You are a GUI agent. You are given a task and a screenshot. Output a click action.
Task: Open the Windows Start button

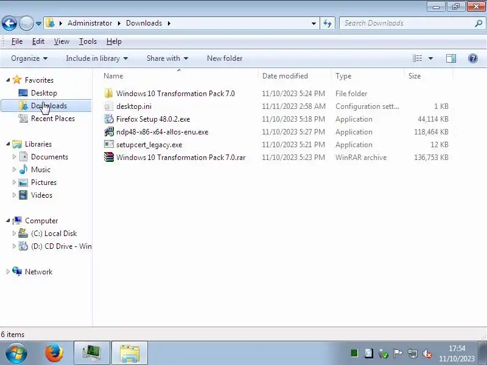click(x=16, y=353)
